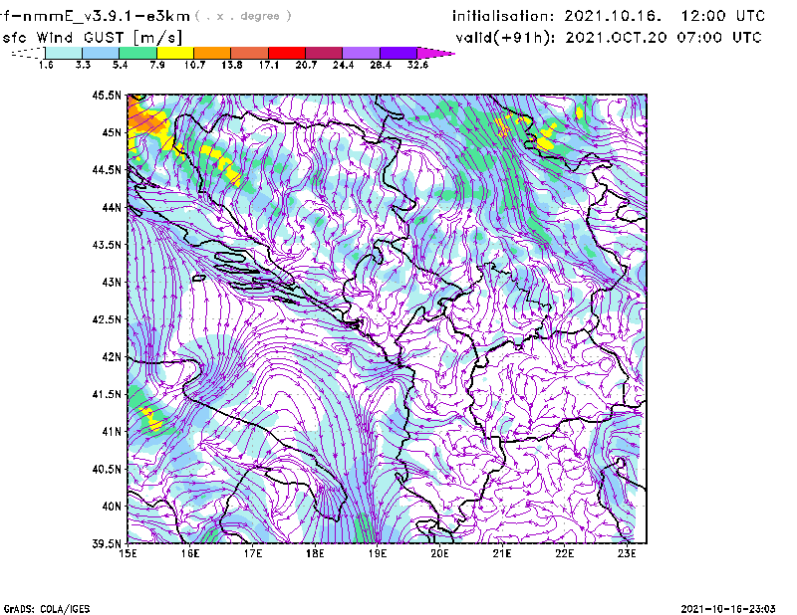
Task: Click the light cyan 1.6–3.3 legend swatch
Action: pos(64,53)
